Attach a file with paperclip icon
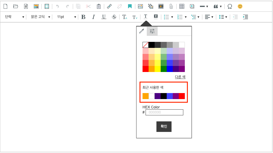This screenshot has height=153, width=273. (171, 6)
